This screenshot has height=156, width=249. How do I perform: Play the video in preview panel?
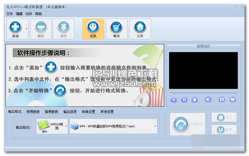(x=174, y=100)
